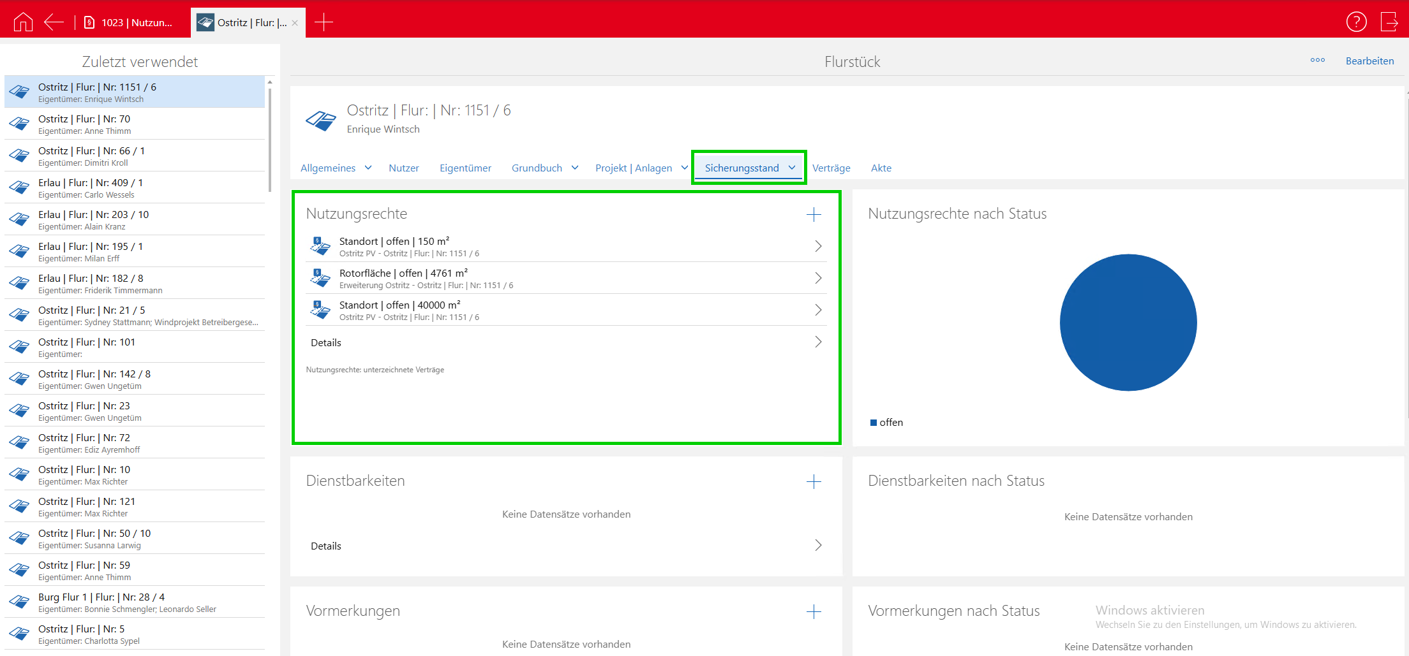Expand the Grundbuch dropdown arrow
The image size is (1409, 656).
tap(575, 168)
